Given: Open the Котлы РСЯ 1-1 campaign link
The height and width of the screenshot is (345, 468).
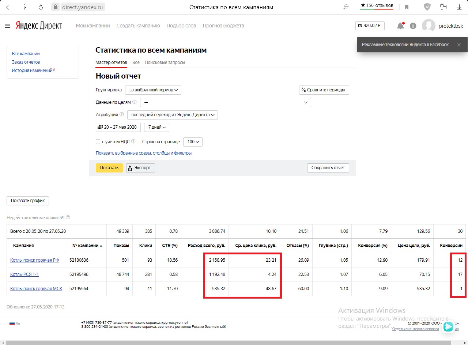Looking at the screenshot, I should [24, 274].
